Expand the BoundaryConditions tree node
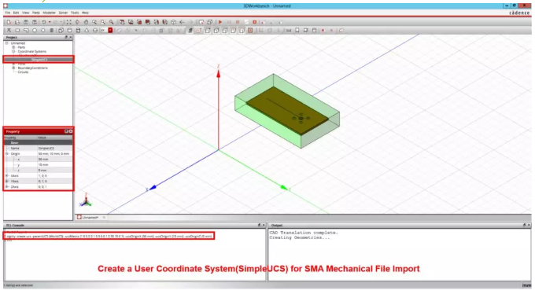This screenshot has height=294, width=535. 13,68
